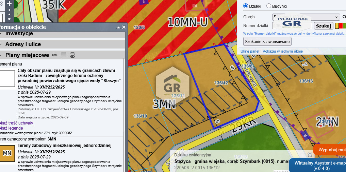346x172 pixels.
Task: Click parcel label 136/12 on map
Action: pos(221,83)
